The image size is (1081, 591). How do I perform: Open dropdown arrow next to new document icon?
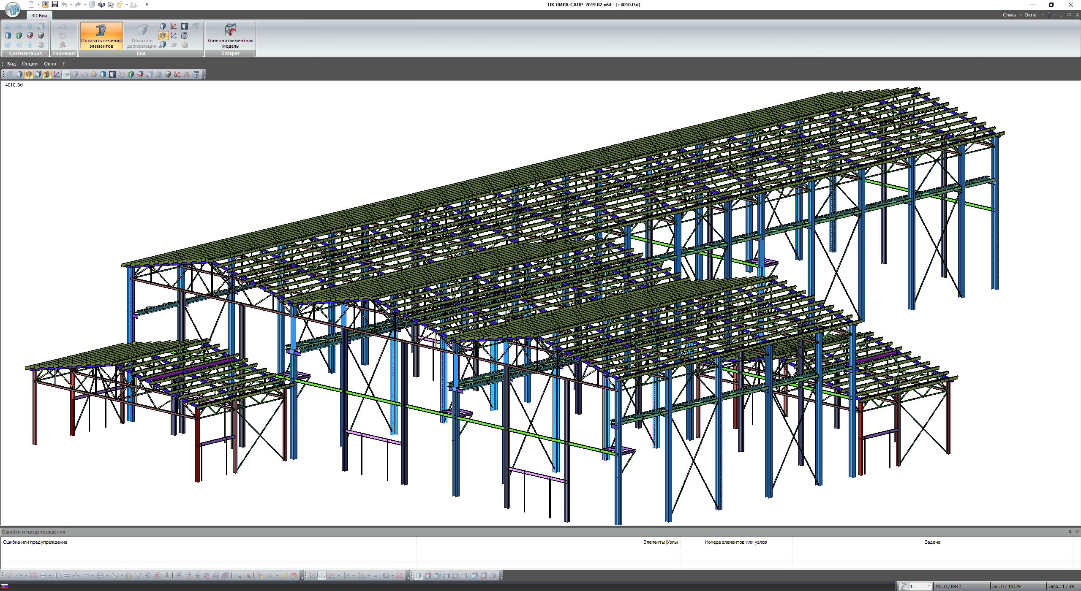[x=38, y=5]
